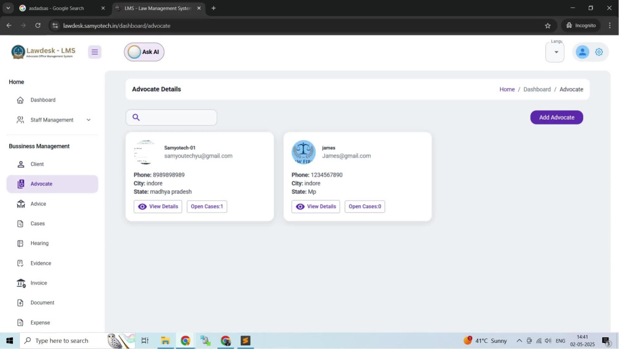Click the browser address bar URL
The height and width of the screenshot is (349, 619).
point(117,25)
